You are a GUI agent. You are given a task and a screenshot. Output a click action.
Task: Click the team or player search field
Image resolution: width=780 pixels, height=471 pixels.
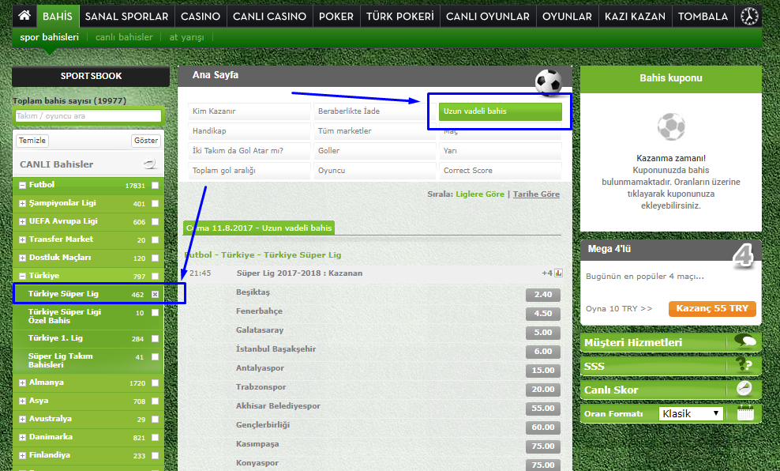click(88, 116)
